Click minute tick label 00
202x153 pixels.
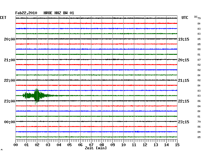(16, 145)
